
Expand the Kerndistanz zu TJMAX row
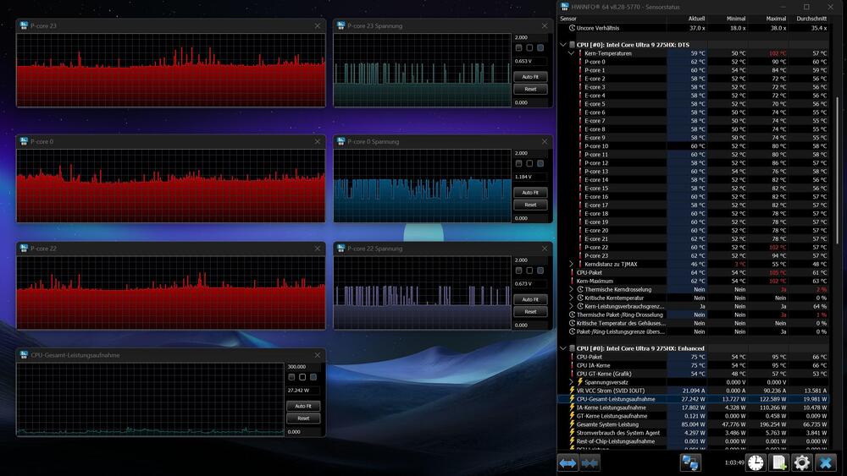572,265
